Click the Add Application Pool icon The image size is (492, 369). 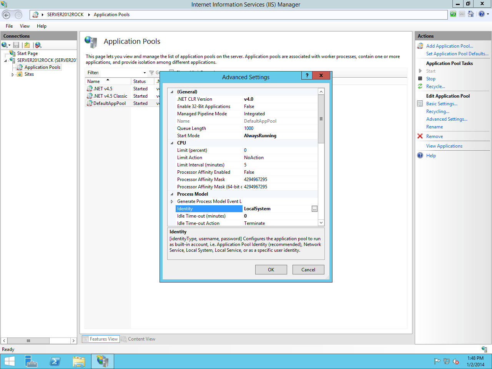pyautogui.click(x=420, y=46)
